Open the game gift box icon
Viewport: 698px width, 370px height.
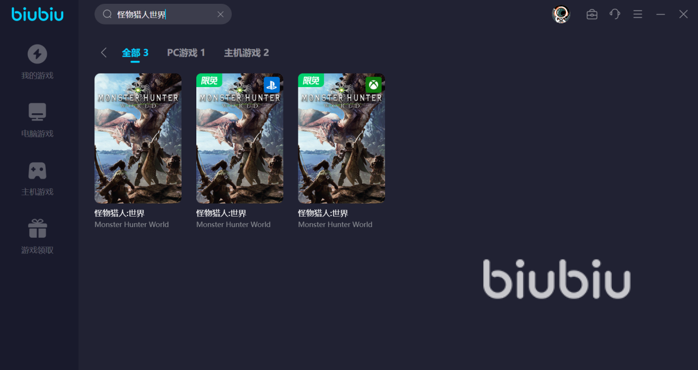pyautogui.click(x=37, y=229)
